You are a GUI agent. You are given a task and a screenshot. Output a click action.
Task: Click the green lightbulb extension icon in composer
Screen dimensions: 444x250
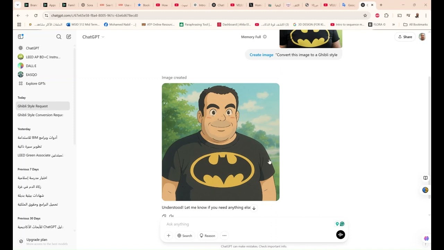[x=337, y=224]
